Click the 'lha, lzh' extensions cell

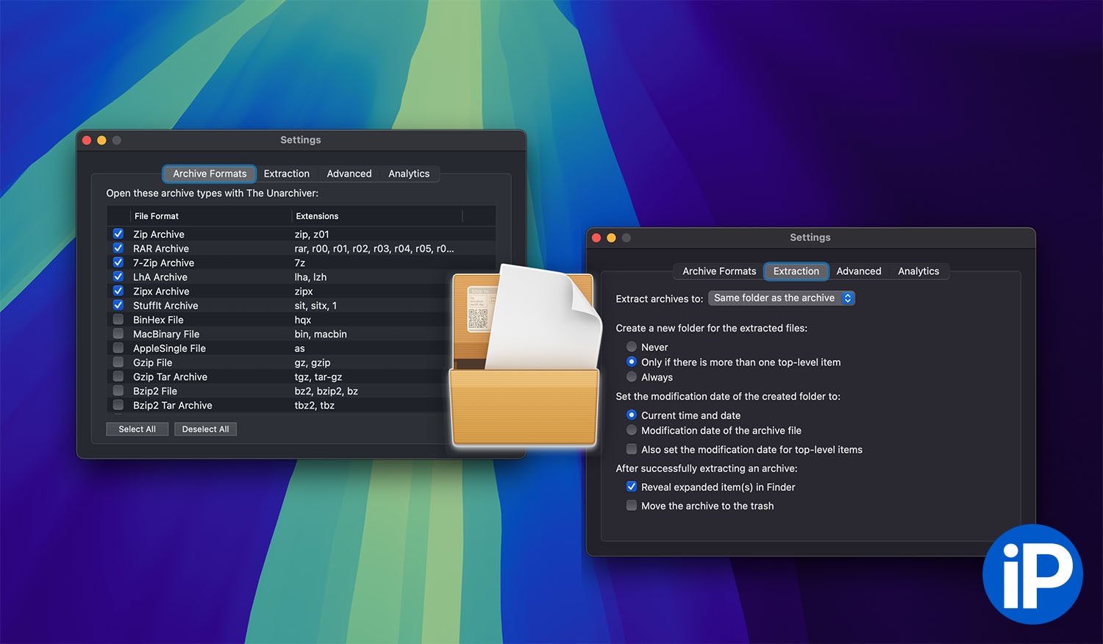click(310, 277)
